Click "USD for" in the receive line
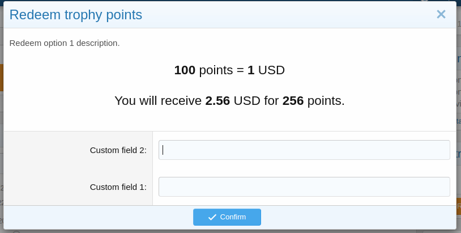The width and height of the screenshot is (461, 233). (256, 101)
